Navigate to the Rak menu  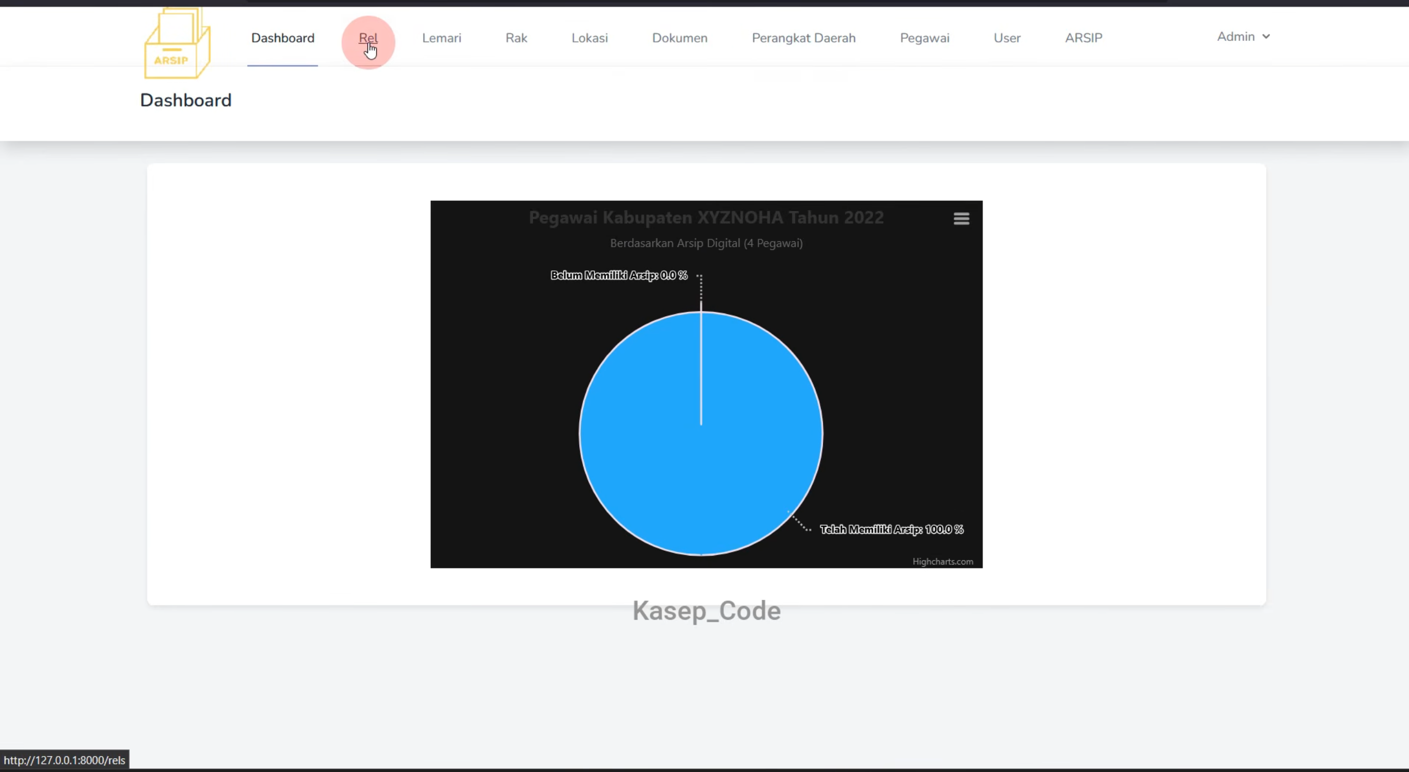click(x=516, y=38)
